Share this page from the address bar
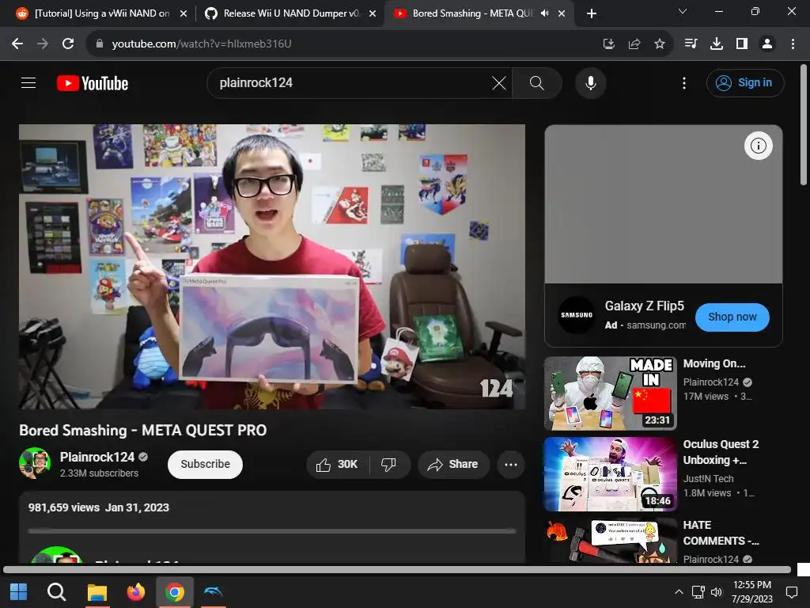The image size is (810, 608). 634,44
